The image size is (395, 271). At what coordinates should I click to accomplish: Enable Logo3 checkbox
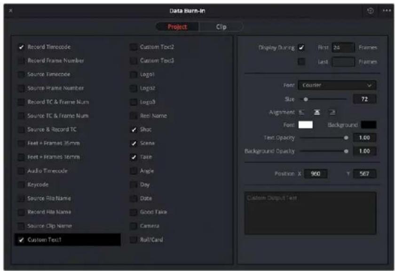[x=134, y=102]
